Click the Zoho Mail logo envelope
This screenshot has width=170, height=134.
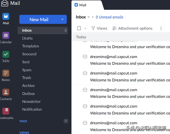tap(5, 3)
